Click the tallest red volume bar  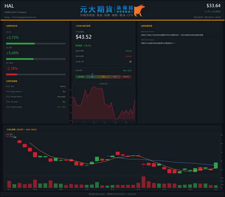(x=144, y=182)
